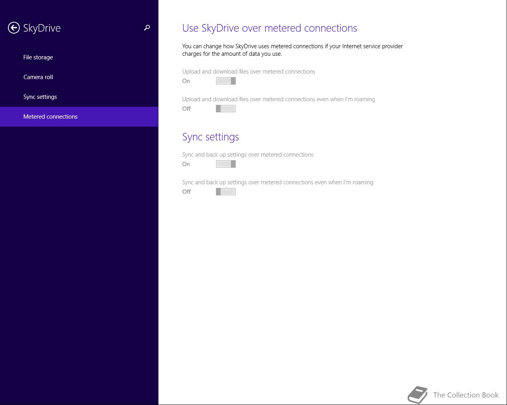Click the 'Use SkyDrive over metered connections' heading
Image resolution: width=507 pixels, height=405 pixels.
click(x=270, y=28)
